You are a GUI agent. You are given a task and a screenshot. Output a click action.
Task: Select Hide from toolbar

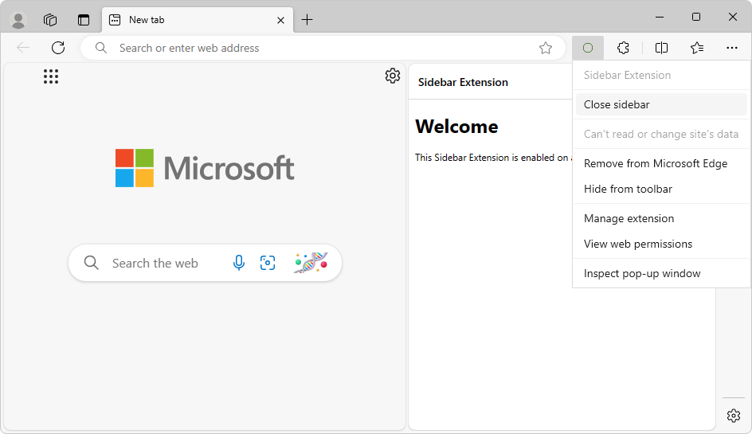pyautogui.click(x=661, y=189)
